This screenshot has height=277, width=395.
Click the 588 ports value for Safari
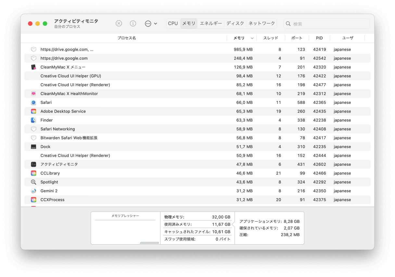click(301, 102)
